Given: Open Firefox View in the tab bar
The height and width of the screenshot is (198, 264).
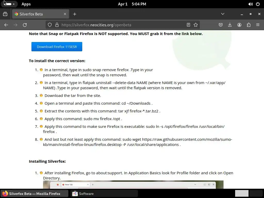Looking at the screenshot, I should (x=5, y=14).
